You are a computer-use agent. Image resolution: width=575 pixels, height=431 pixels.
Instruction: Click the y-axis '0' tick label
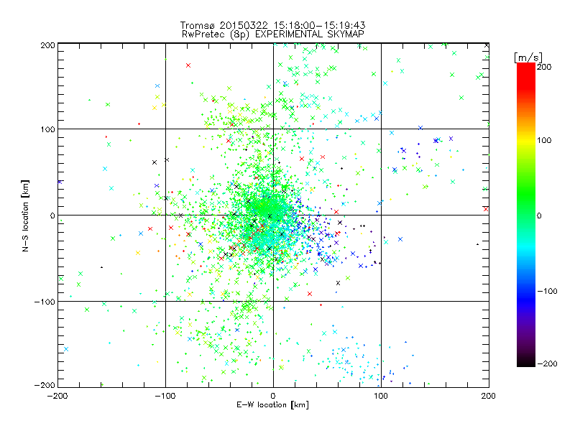[52, 215]
